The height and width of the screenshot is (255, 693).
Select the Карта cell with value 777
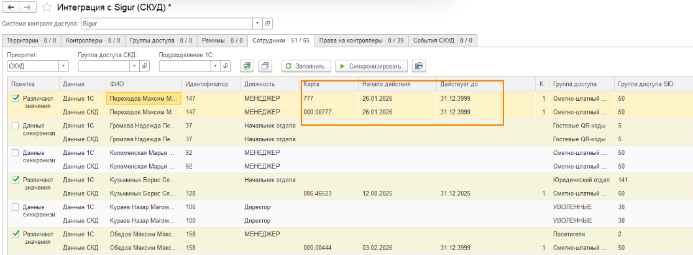328,98
